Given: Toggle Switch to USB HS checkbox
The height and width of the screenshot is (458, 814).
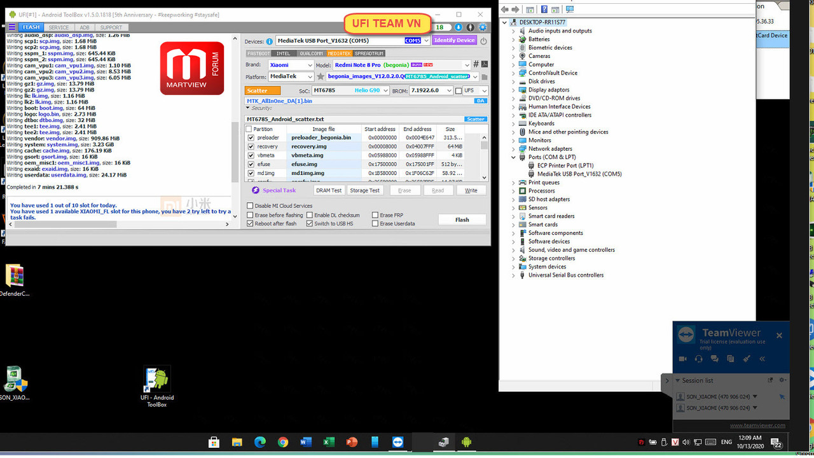Looking at the screenshot, I should [310, 224].
